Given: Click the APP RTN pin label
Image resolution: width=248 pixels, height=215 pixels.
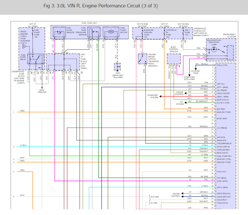Looking at the screenshot, I should (221, 137).
